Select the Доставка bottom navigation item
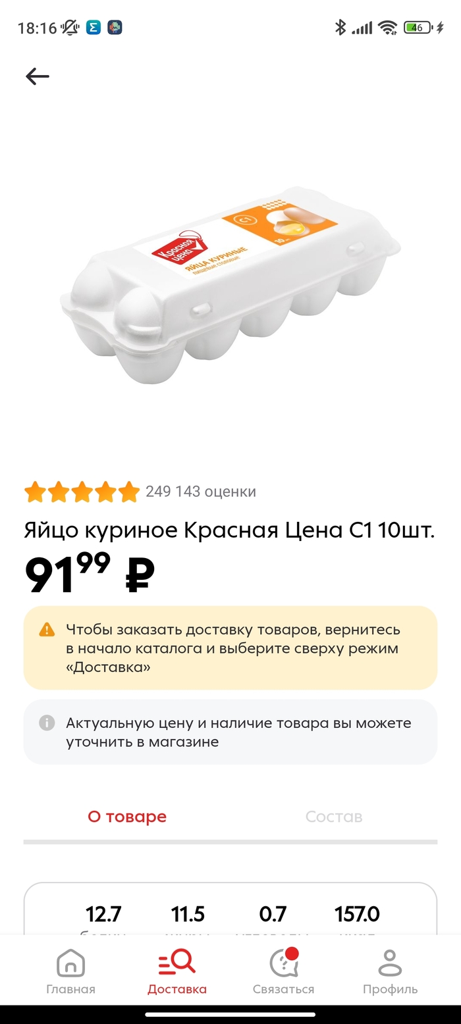 [x=176, y=971]
